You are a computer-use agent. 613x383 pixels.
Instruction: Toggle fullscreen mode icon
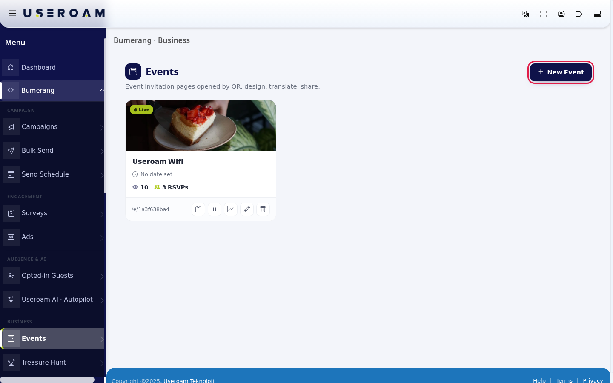coord(543,14)
